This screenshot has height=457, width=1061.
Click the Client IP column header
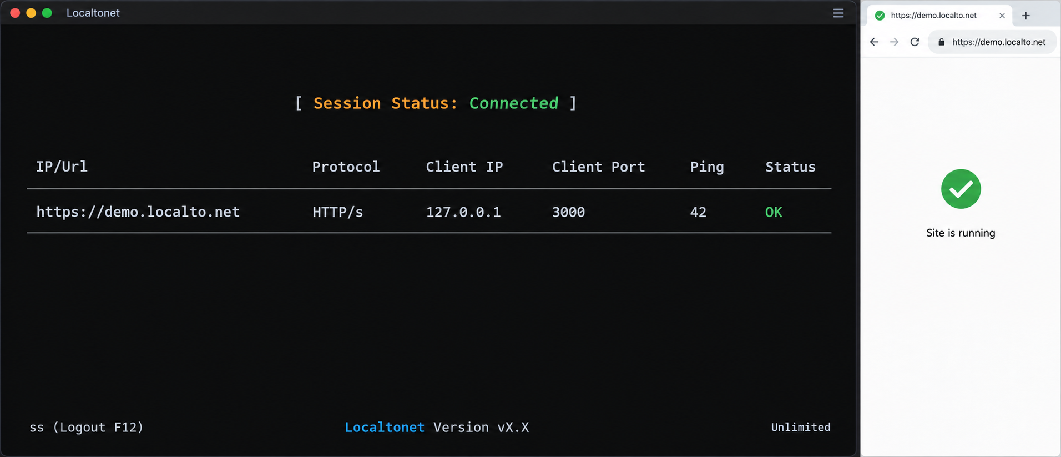(x=464, y=167)
